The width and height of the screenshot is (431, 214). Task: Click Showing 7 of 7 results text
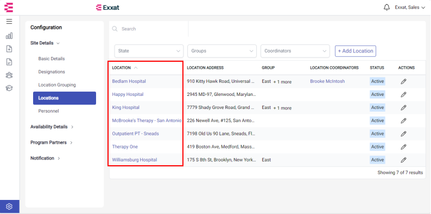click(x=400, y=173)
